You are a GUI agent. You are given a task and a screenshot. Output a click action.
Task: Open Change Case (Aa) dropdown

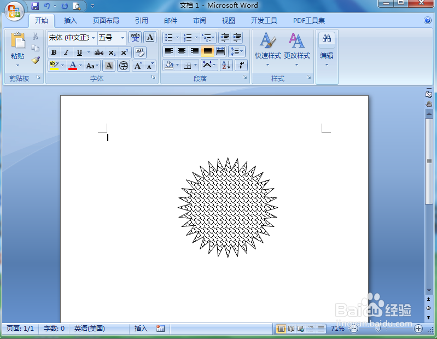coord(92,66)
